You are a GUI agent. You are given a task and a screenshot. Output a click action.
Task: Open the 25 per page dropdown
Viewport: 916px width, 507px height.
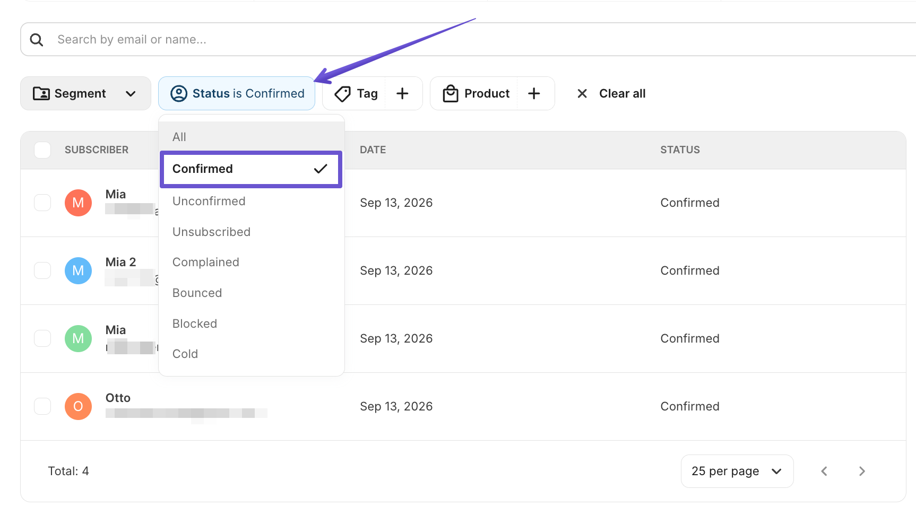coord(737,471)
